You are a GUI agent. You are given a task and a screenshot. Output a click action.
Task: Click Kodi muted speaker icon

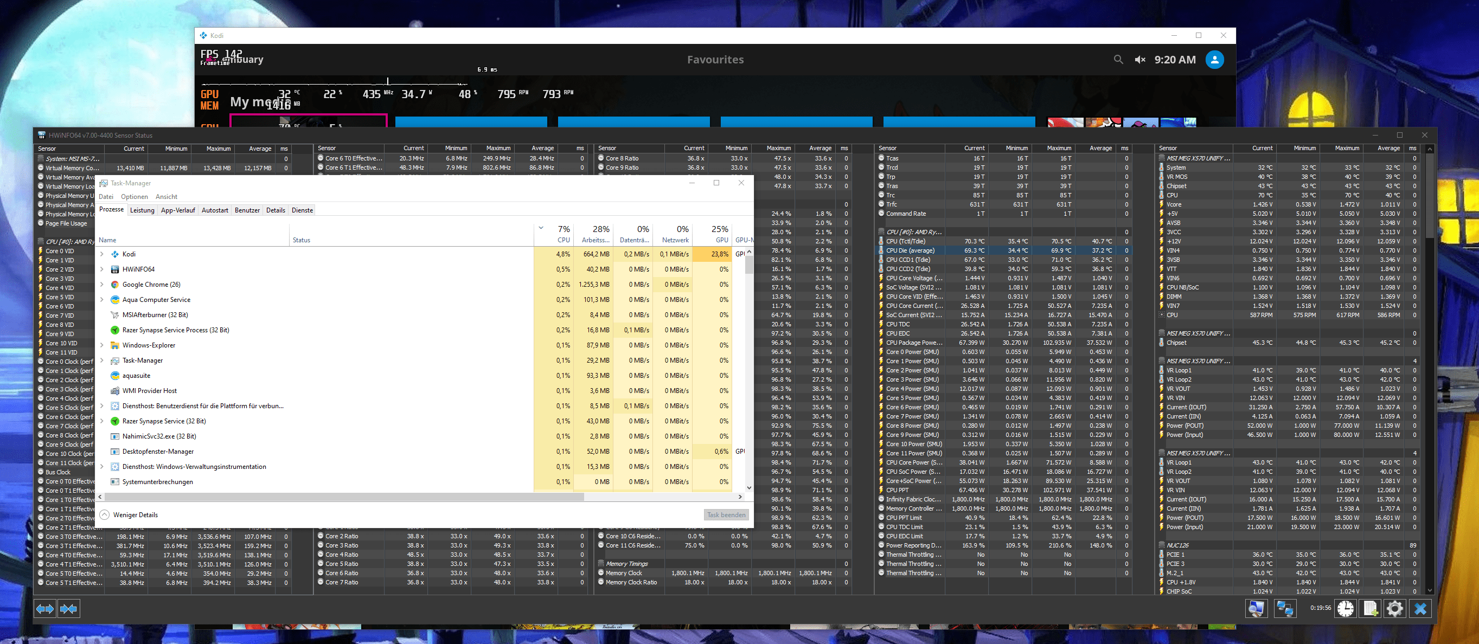point(1139,60)
